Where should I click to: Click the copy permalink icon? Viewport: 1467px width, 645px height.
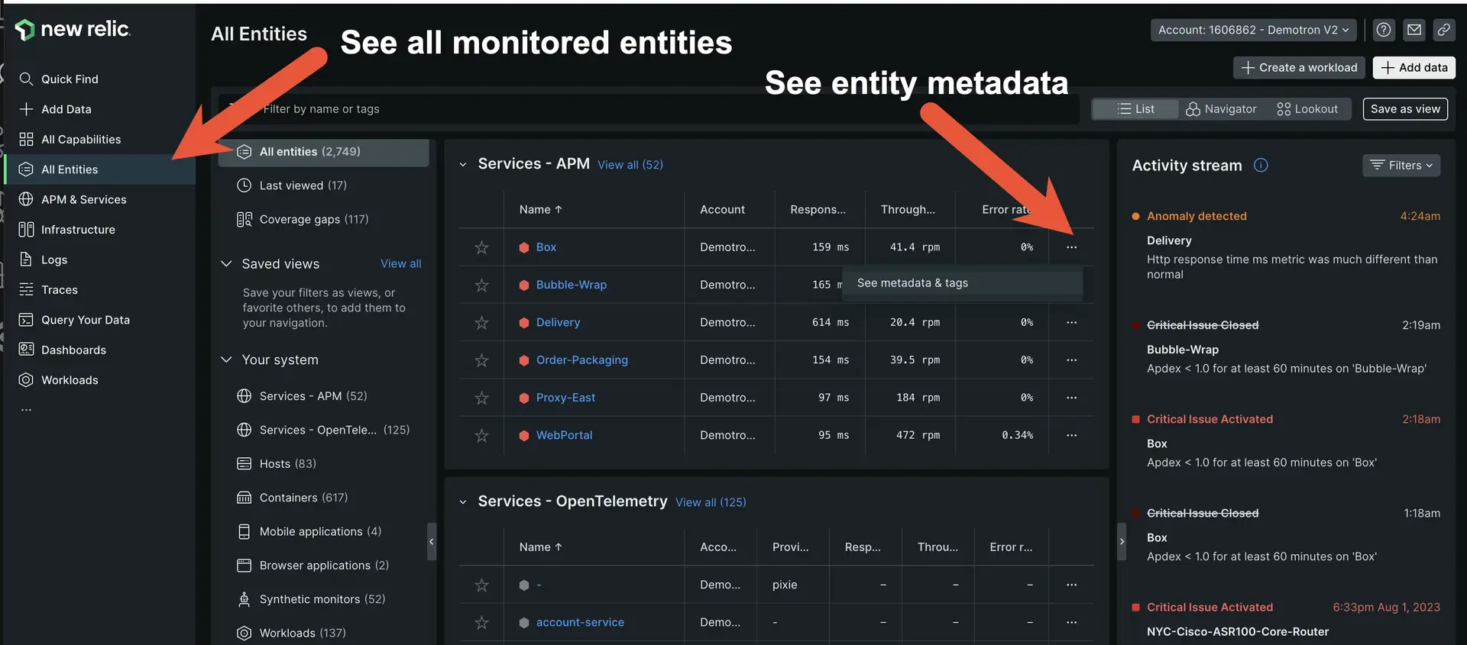point(1443,30)
